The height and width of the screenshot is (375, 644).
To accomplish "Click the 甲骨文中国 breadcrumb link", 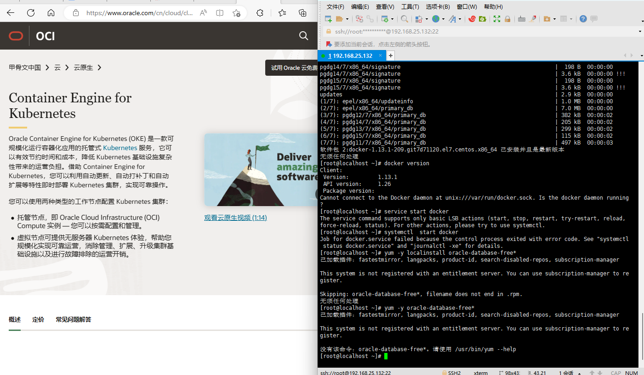I will click(x=25, y=67).
